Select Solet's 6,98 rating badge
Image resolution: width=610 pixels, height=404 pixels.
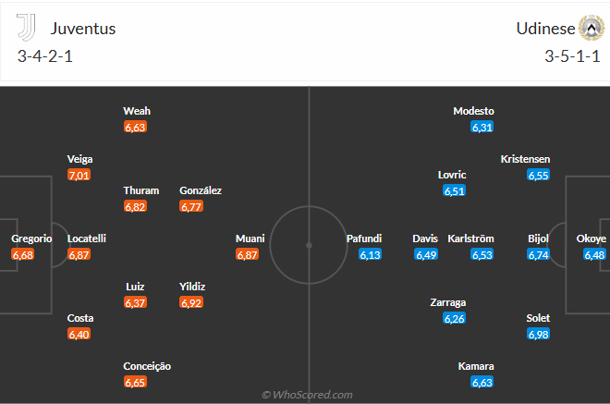click(x=538, y=334)
